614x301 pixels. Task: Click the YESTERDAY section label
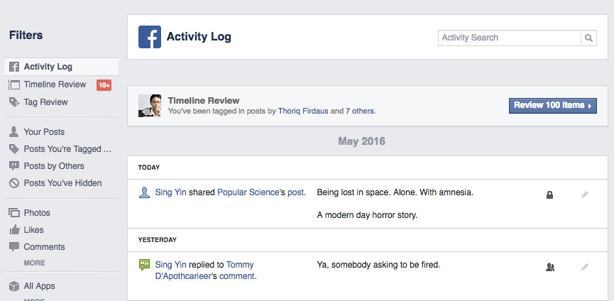click(x=158, y=240)
